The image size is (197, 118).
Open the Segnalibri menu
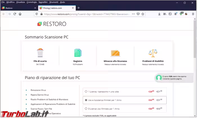[x=43, y=2]
